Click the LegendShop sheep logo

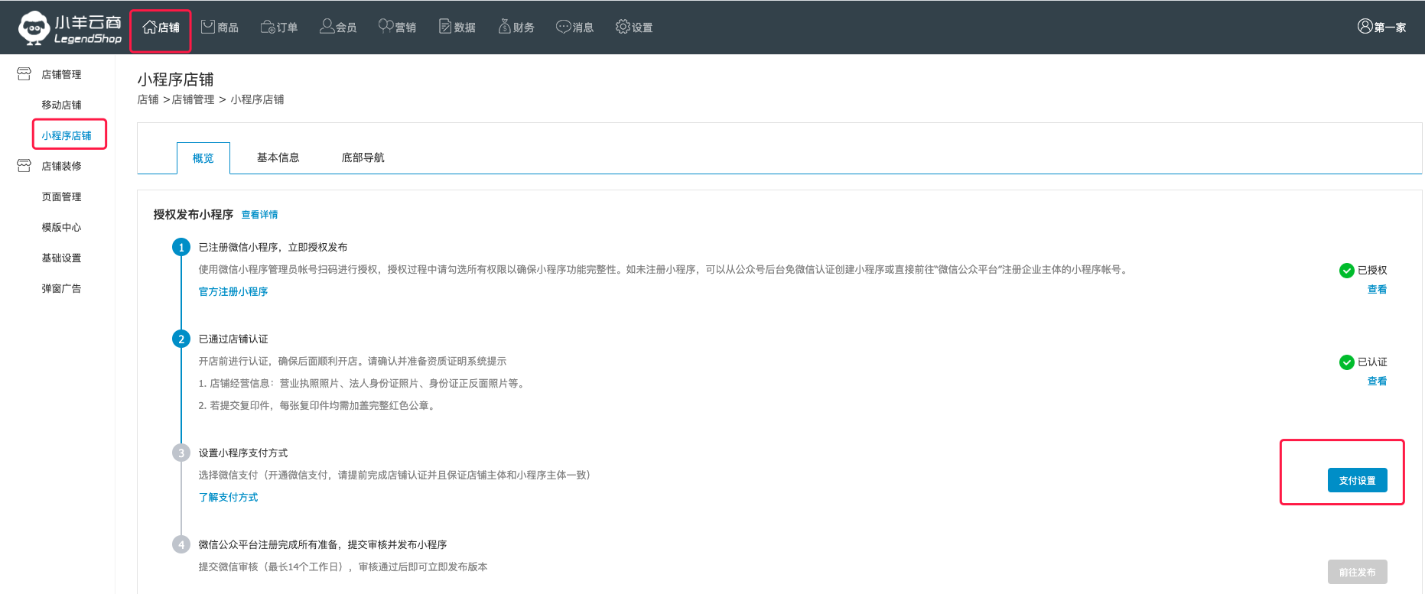point(34,28)
